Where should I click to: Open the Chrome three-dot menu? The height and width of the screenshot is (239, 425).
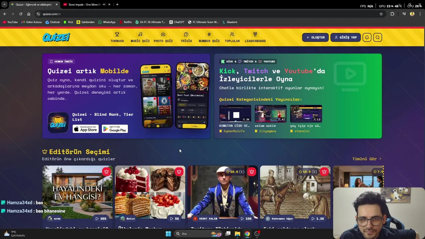pyautogui.click(x=420, y=14)
